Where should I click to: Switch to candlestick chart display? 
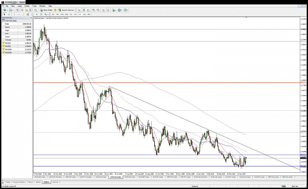(84, 10)
